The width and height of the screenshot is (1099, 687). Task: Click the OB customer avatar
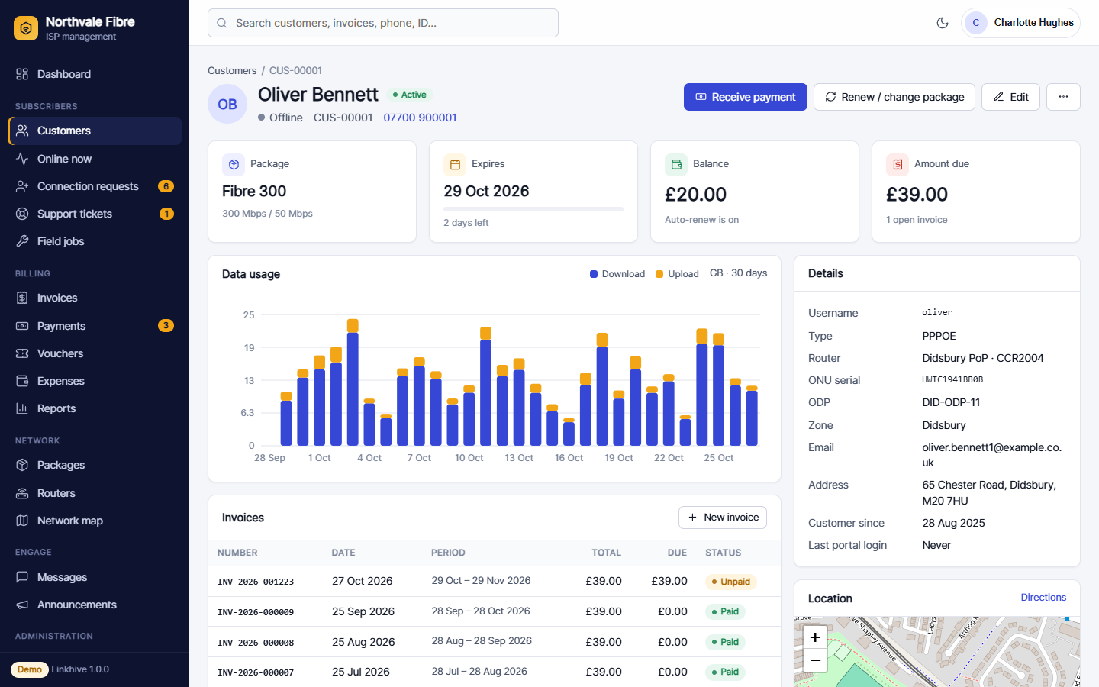coord(227,104)
